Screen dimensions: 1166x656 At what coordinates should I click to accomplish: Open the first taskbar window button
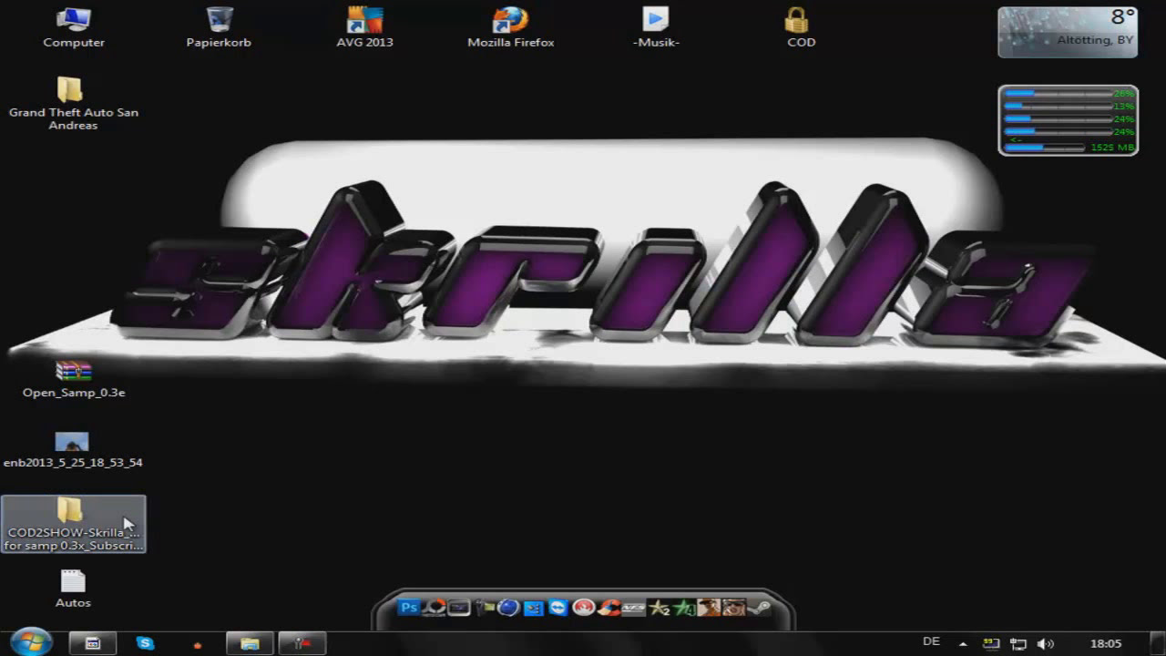92,643
